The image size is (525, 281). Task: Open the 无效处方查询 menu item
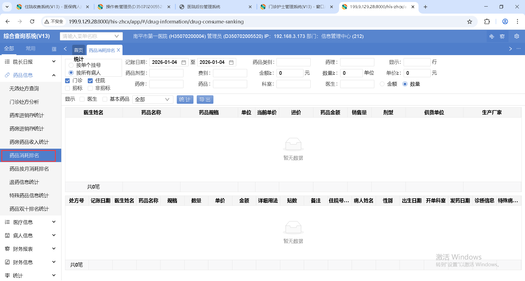pyautogui.click(x=31, y=89)
